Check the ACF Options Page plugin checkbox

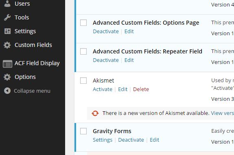(x=83, y=23)
